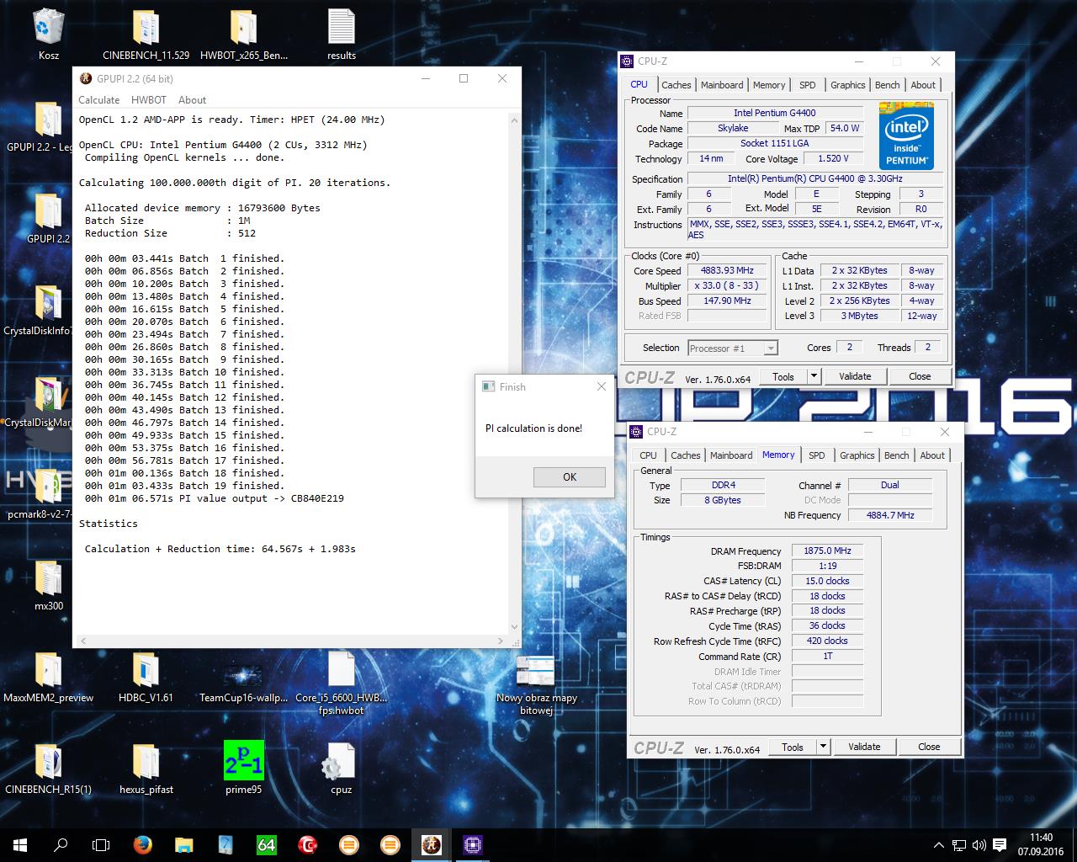Open the About menu in GPUPI
Viewport: 1077px width, 862px height.
[x=192, y=99]
